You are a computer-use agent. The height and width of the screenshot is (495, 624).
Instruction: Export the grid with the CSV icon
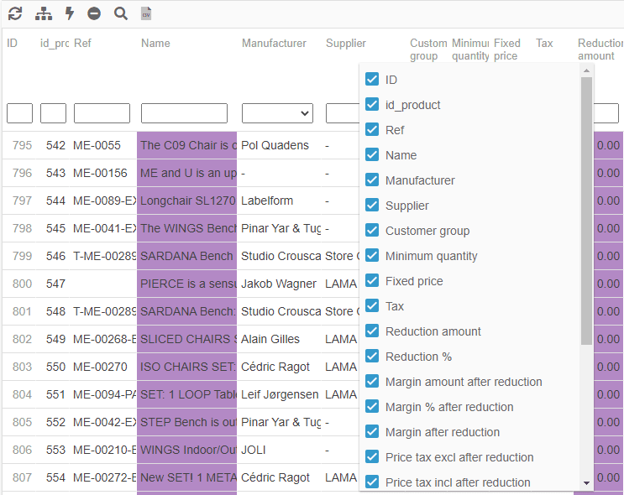click(146, 13)
